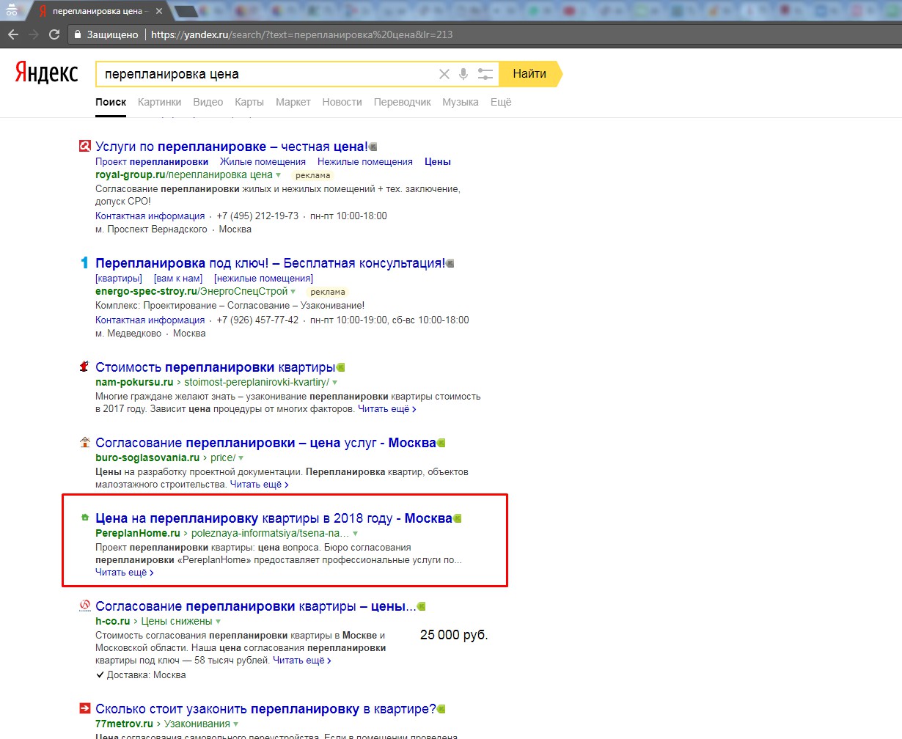Screen dimensions: 902x739
Task: Open 'Услуги по перепланировке – честная цена!' result
Action: tap(232, 147)
